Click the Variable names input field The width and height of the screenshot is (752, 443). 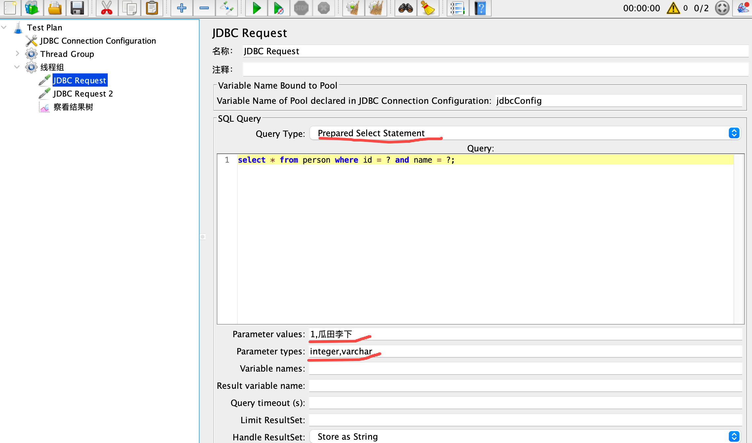[x=525, y=369]
